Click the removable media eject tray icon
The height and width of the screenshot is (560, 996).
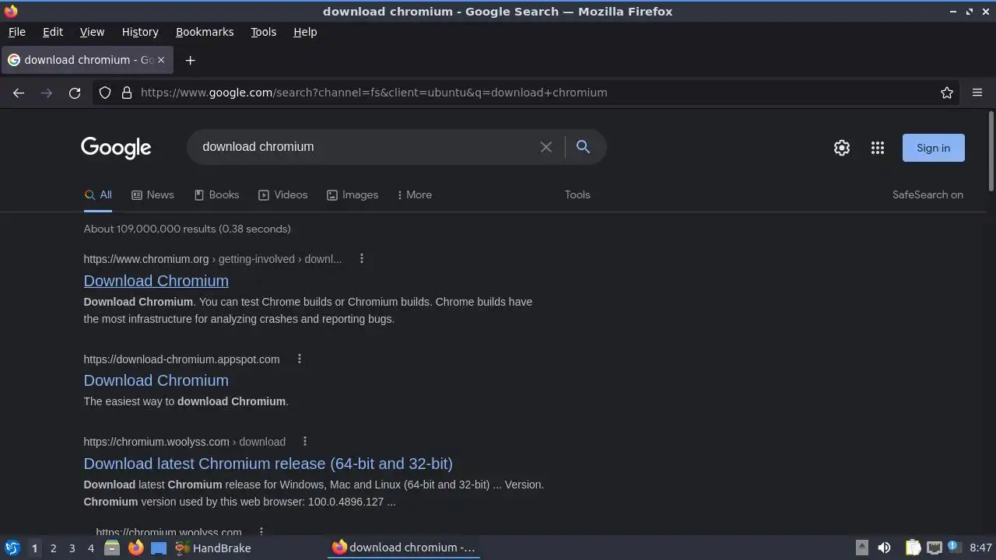coord(862,548)
